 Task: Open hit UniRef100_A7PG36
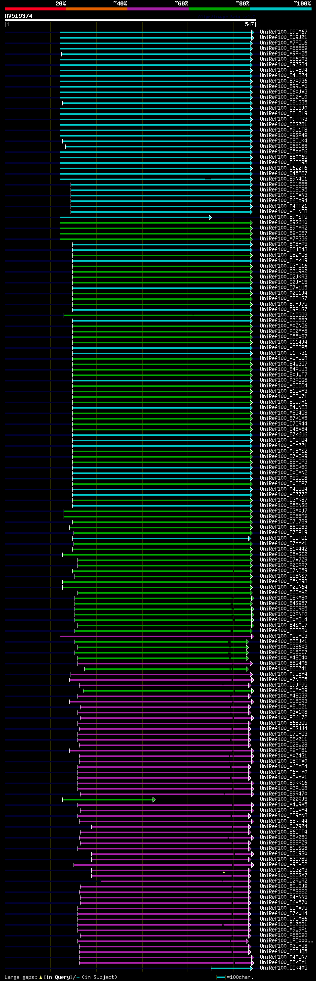[x=283, y=239]
